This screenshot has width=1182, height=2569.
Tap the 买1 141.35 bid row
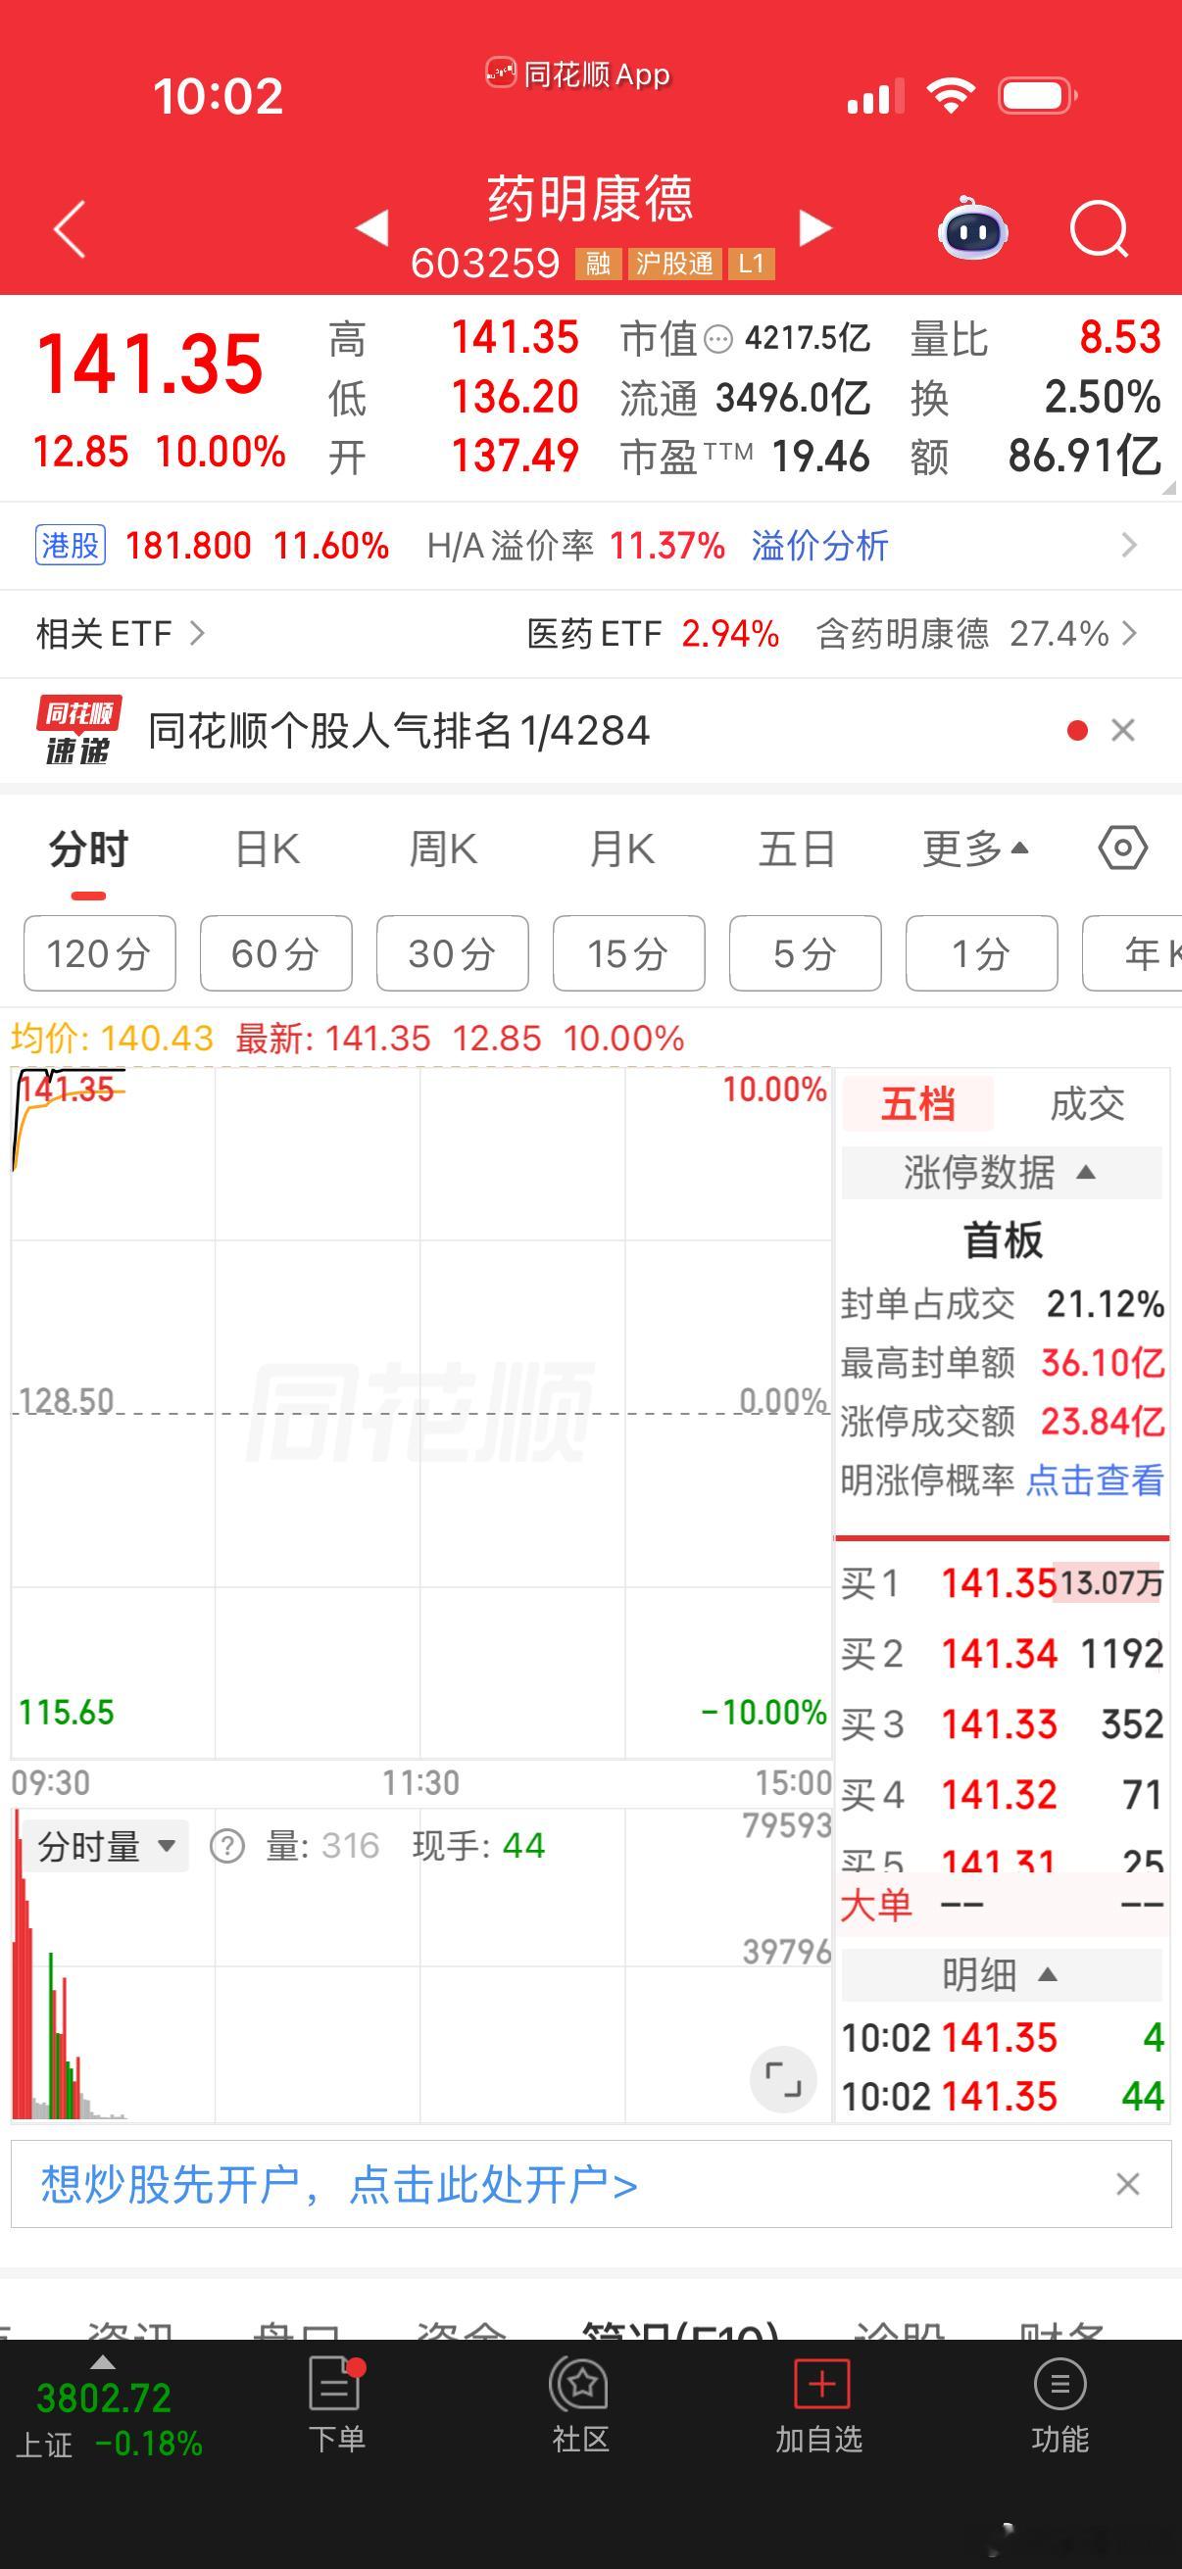[1002, 1582]
